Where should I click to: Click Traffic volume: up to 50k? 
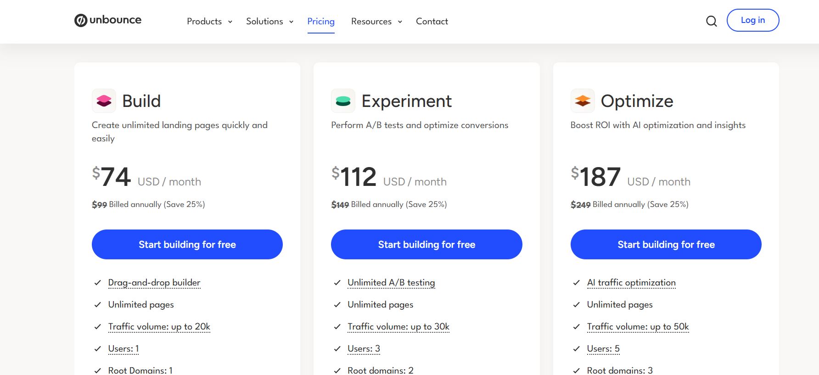tap(638, 327)
